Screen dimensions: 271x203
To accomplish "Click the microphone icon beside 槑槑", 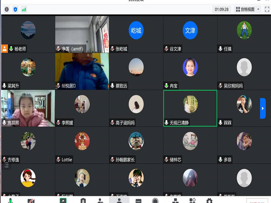I will click(220, 123).
